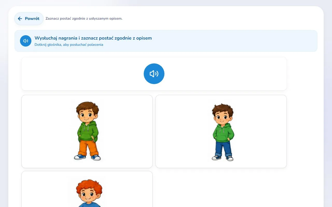Play the recording with the large blue speaker button
This screenshot has width=332, height=207.
154,74
